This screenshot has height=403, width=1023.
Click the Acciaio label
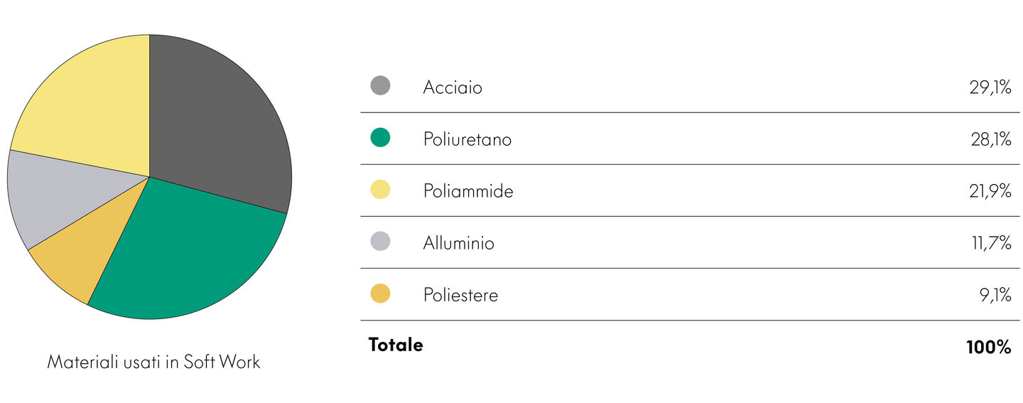[x=453, y=87]
